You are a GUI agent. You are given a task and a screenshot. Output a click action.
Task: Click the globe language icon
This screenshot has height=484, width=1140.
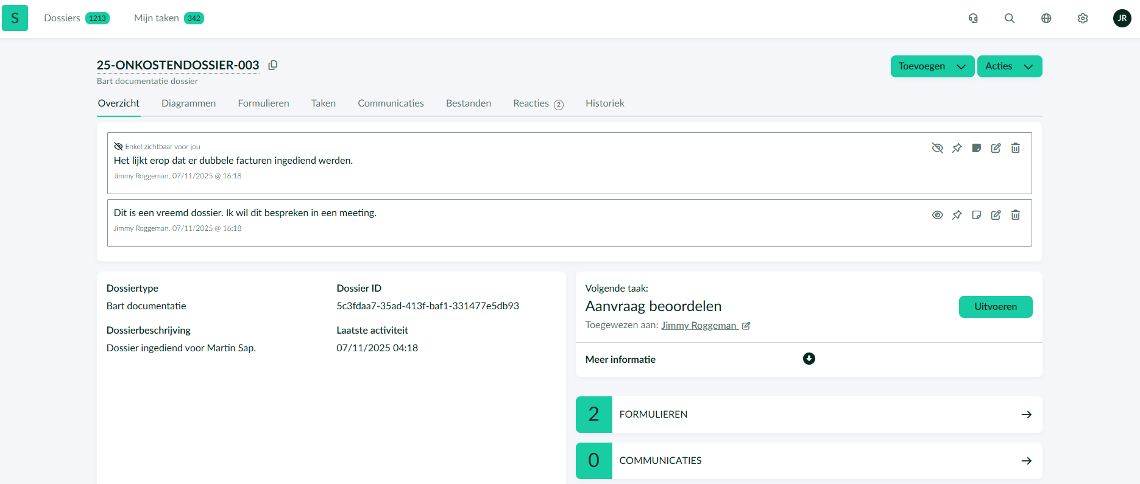[x=1046, y=18]
